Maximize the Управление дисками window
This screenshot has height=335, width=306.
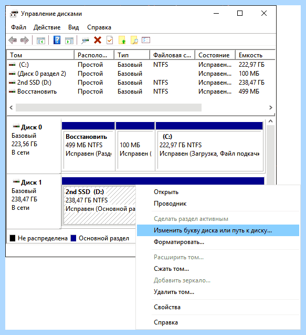240,13
